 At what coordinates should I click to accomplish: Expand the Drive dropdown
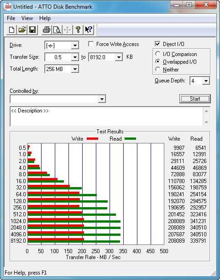pyautogui.click(x=75, y=46)
